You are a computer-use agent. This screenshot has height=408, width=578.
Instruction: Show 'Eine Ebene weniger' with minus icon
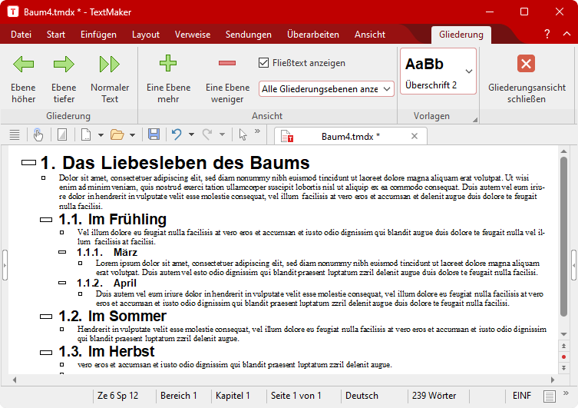tap(227, 65)
